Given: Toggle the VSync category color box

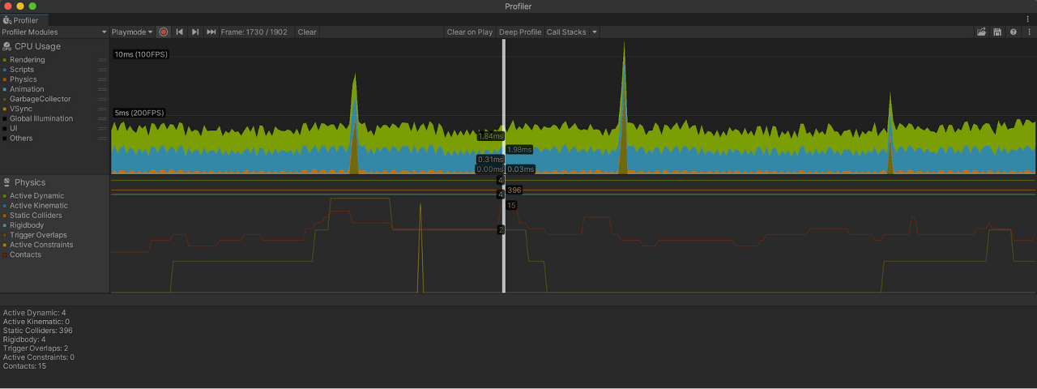Looking at the screenshot, I should 5,109.
